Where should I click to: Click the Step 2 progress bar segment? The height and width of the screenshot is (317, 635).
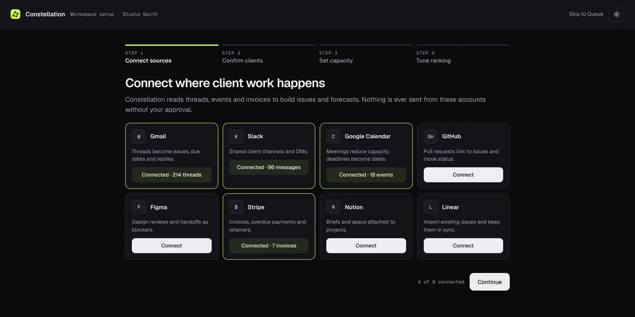point(269,45)
